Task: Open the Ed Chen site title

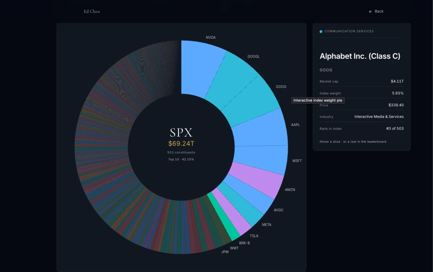Action: 92,11
